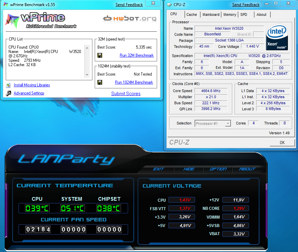Image resolution: width=298 pixels, height=252 pixels.
Task: Click the +5VSB voltage reading 4,86V
Action: (236, 226)
